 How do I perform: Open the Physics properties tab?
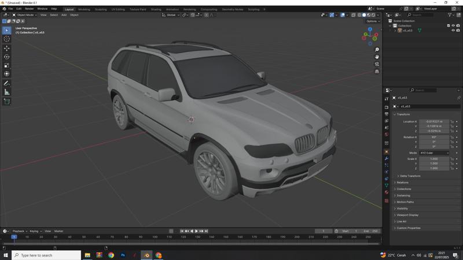click(387, 172)
